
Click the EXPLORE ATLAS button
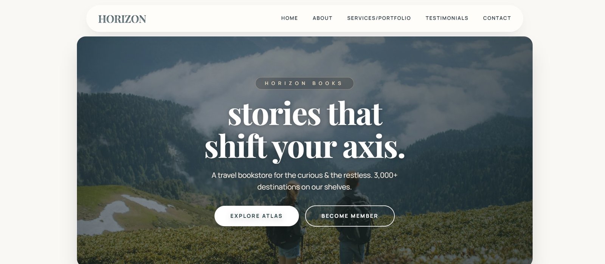[x=256, y=216]
